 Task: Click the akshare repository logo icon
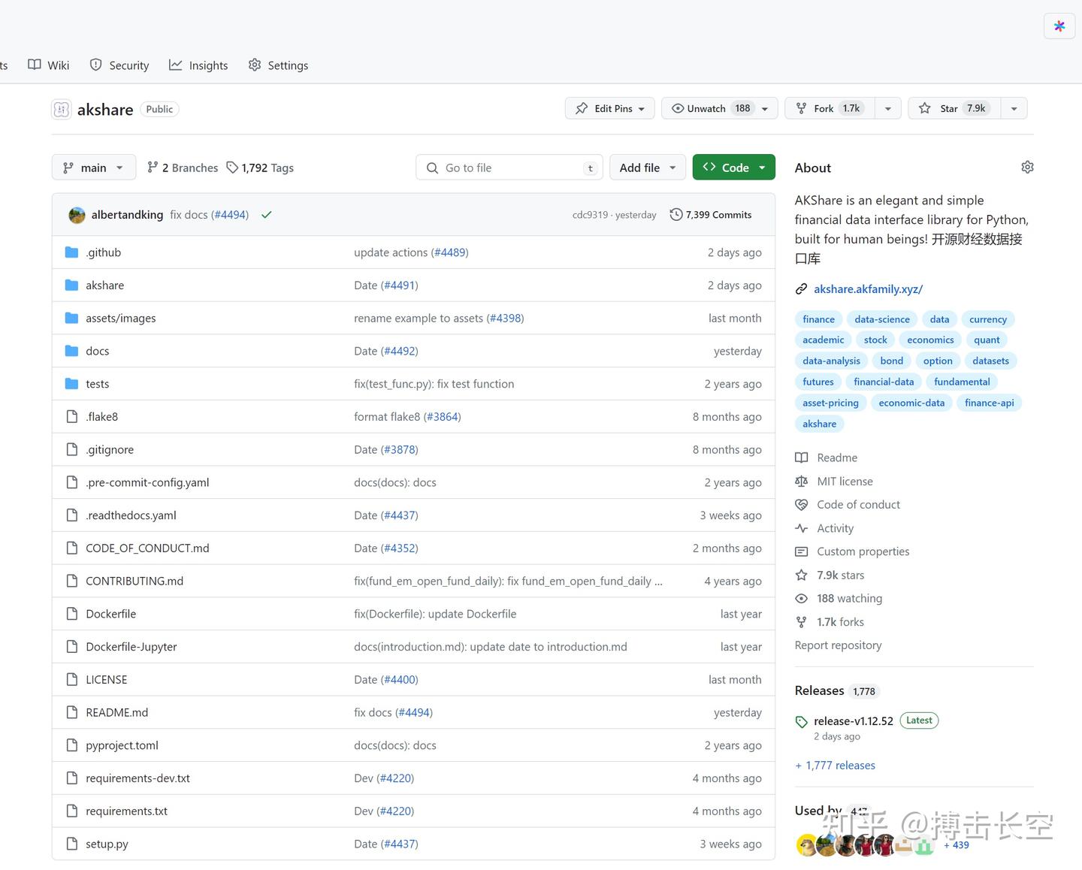(62, 110)
